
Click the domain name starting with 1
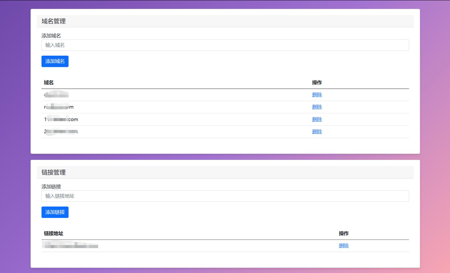point(61,119)
